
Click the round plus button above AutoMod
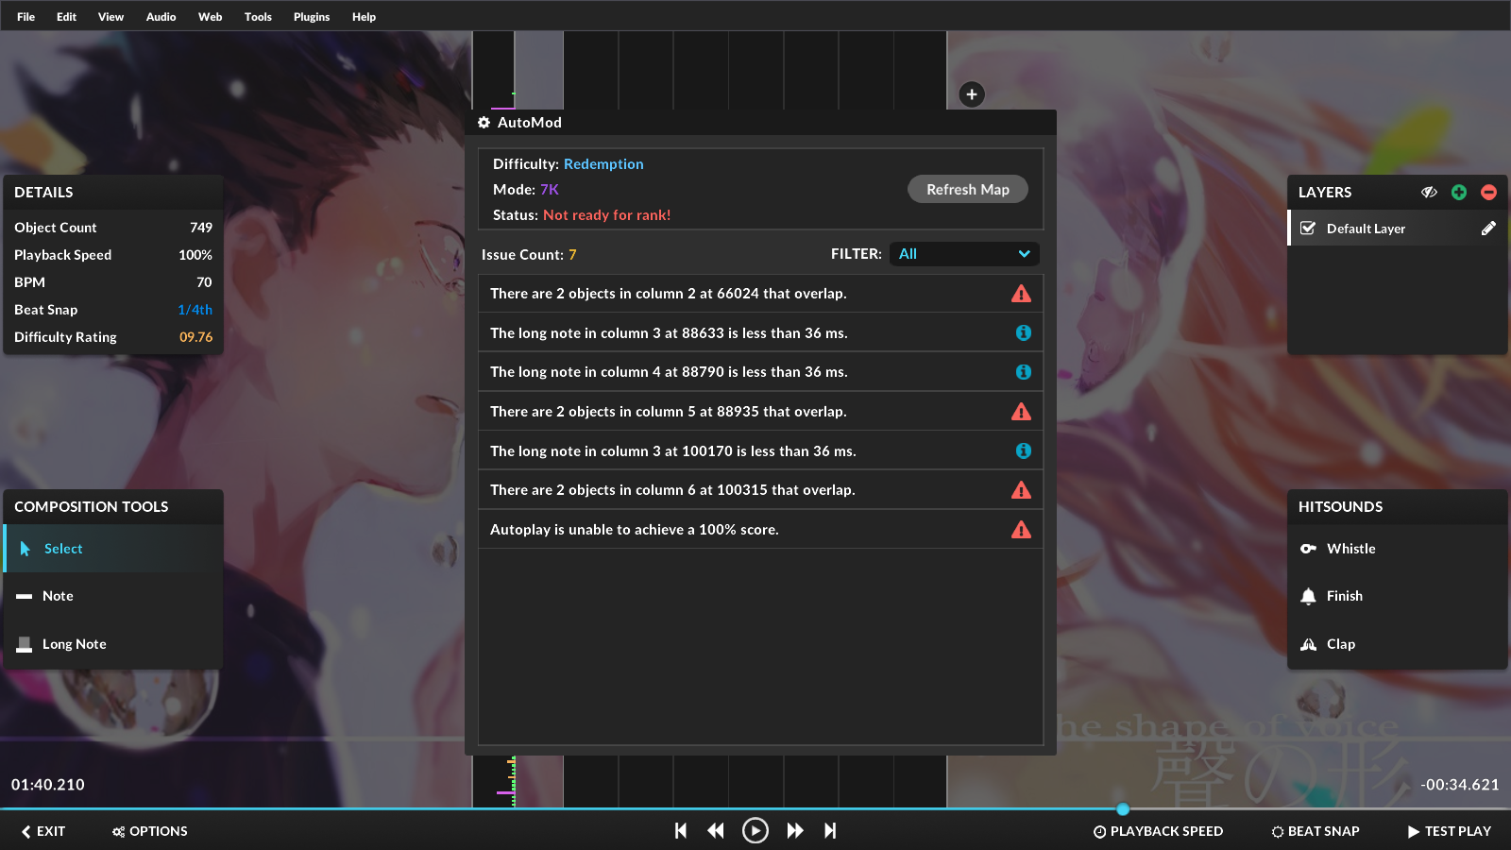972,94
